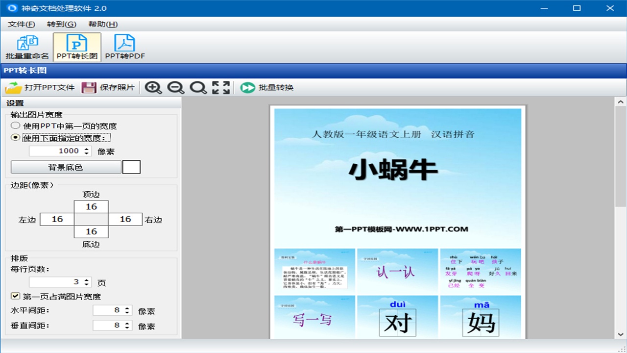
Task: Select 使用PPT中第一页的宽度 option
Action: coord(15,126)
